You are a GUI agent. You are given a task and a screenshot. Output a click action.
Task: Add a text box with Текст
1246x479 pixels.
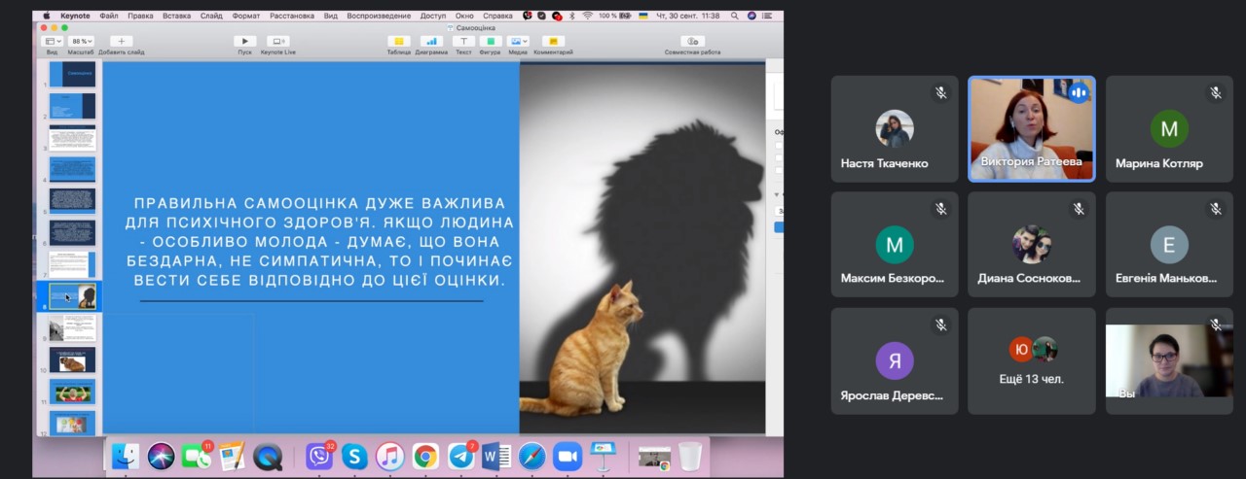(463, 41)
